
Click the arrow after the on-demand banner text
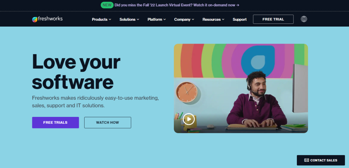tap(238, 5)
